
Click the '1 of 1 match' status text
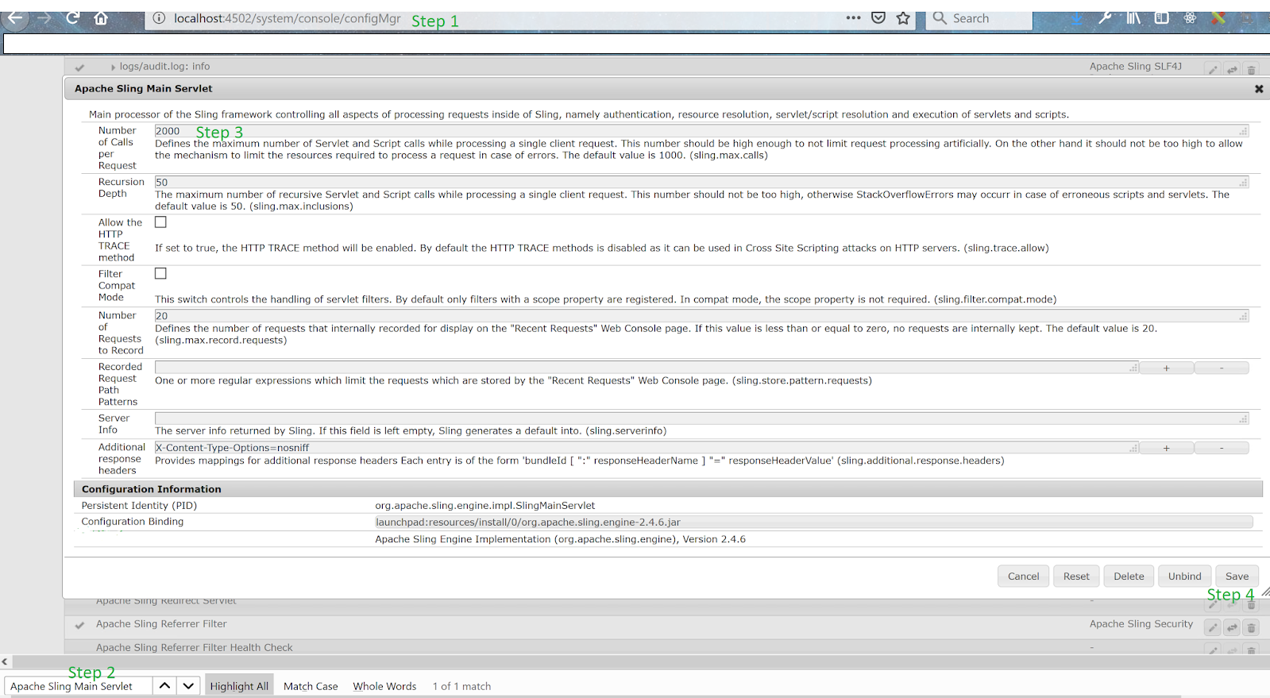[461, 686]
